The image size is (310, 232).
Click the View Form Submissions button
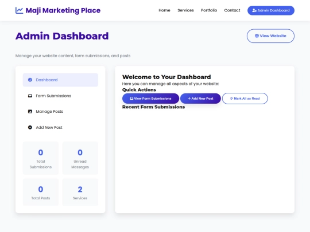[150, 99]
